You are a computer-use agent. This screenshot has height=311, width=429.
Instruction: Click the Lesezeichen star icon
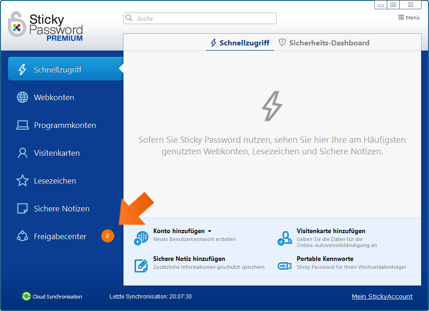pyautogui.click(x=22, y=180)
